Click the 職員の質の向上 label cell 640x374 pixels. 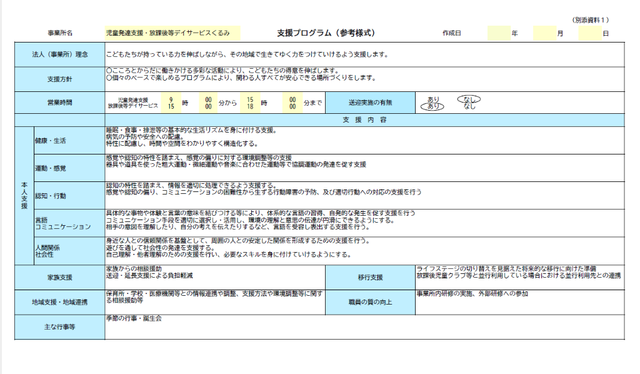tap(370, 302)
